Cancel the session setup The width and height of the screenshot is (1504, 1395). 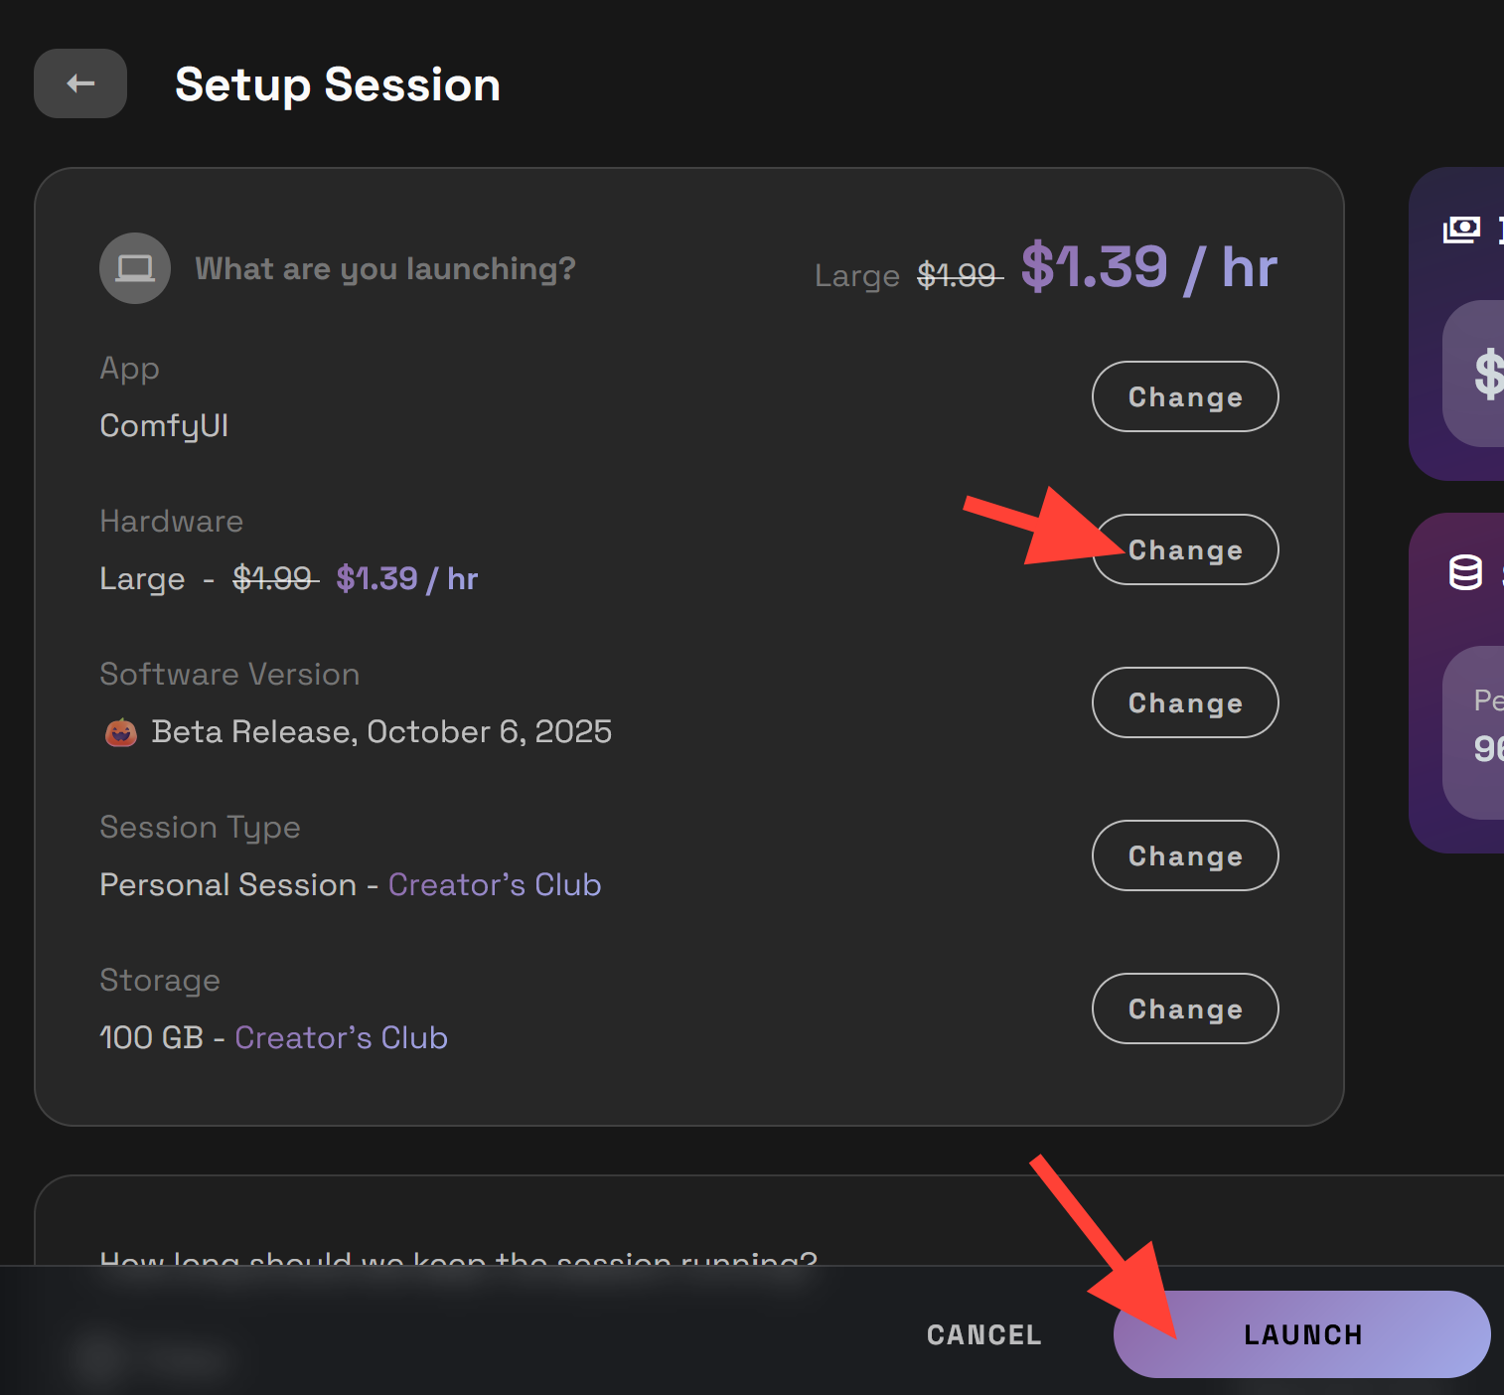pos(982,1334)
